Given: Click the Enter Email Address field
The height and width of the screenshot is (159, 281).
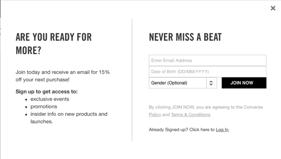Looking at the screenshot, I should 207,60.
